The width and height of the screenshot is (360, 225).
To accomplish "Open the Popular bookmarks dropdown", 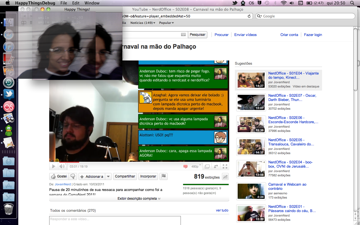I will tap(166, 23).
